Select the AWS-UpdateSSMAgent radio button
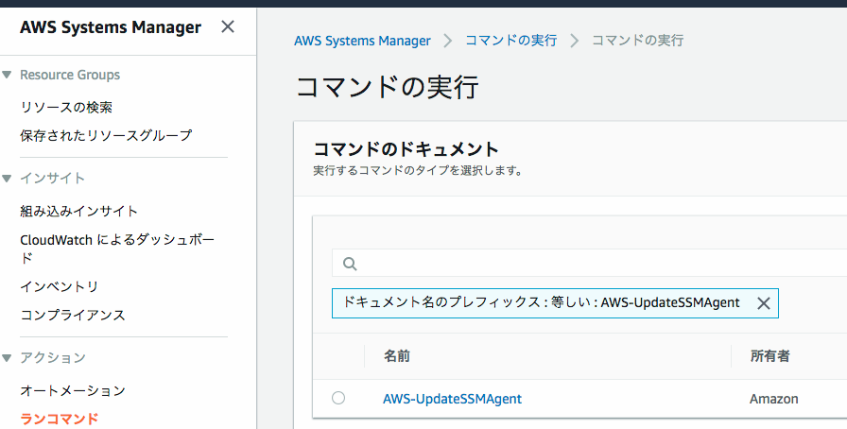Image resolution: width=847 pixels, height=429 pixels. [x=338, y=398]
